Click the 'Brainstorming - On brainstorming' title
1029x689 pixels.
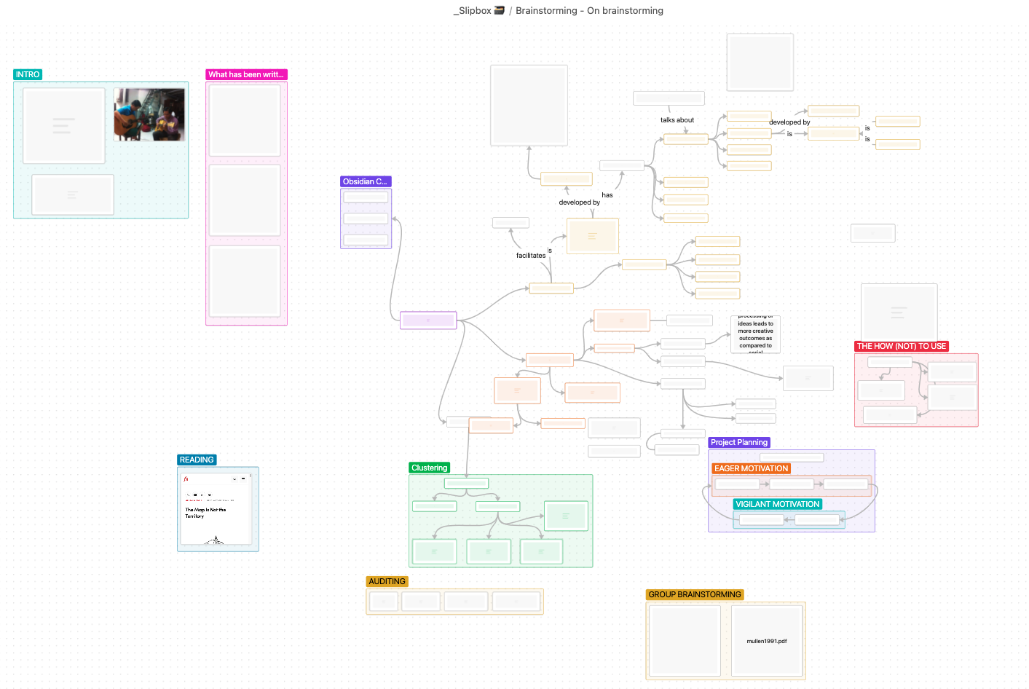[589, 11]
